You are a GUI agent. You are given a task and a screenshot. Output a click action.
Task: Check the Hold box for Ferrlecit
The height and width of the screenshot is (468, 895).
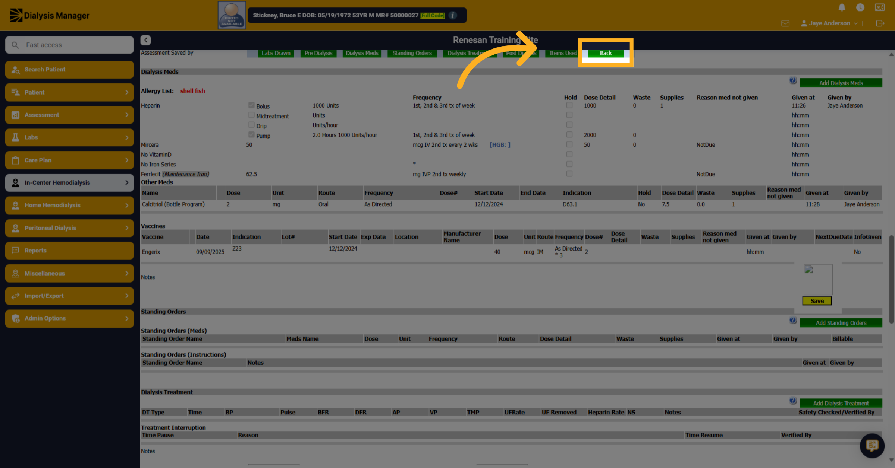coord(569,173)
